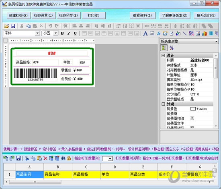Click 标签另存(E) to save as
Image resolution: width=221 pixels, height=189 pixels.
tap(68, 15)
